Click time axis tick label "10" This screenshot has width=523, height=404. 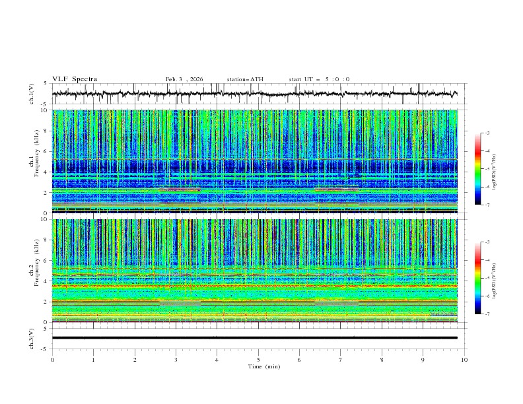point(464,360)
